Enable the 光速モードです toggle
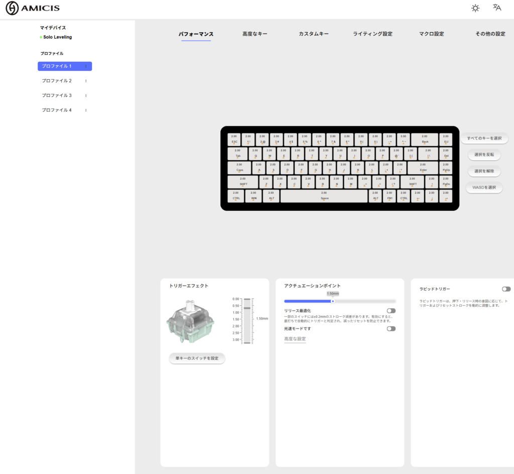This screenshot has height=474, width=514. pyautogui.click(x=391, y=329)
